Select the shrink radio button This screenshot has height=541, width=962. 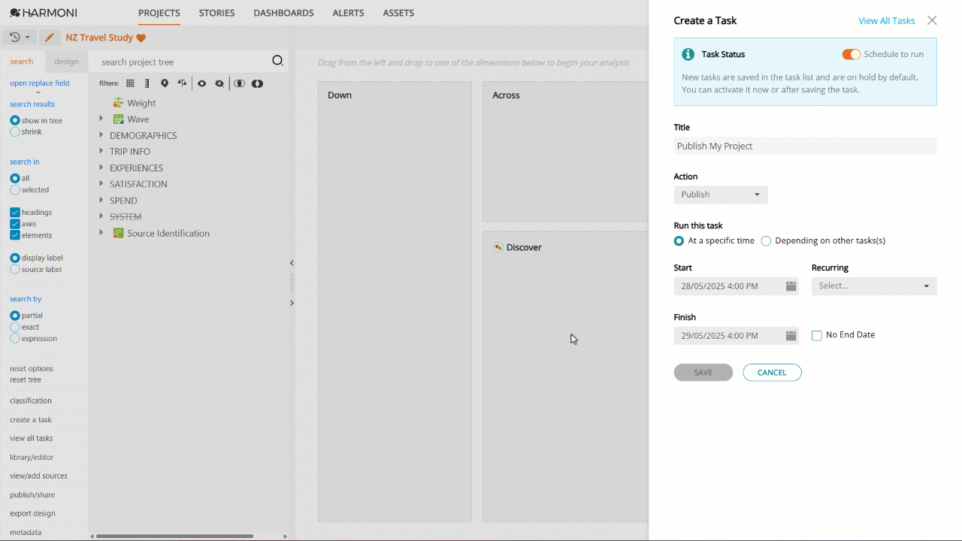pyautogui.click(x=15, y=131)
